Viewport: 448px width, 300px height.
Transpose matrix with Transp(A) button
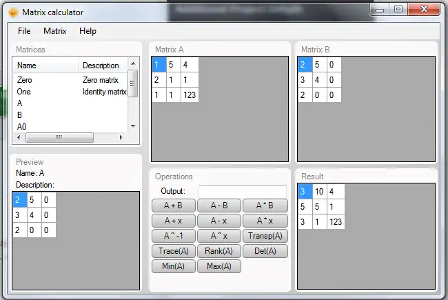click(265, 236)
